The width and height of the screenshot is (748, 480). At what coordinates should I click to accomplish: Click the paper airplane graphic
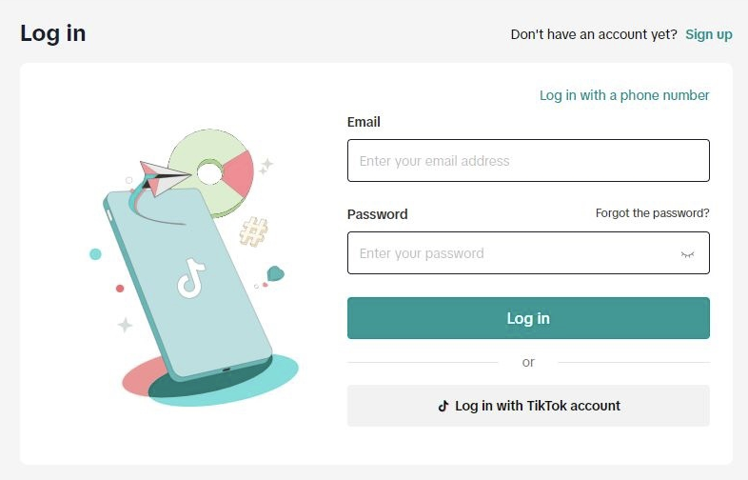(x=156, y=176)
